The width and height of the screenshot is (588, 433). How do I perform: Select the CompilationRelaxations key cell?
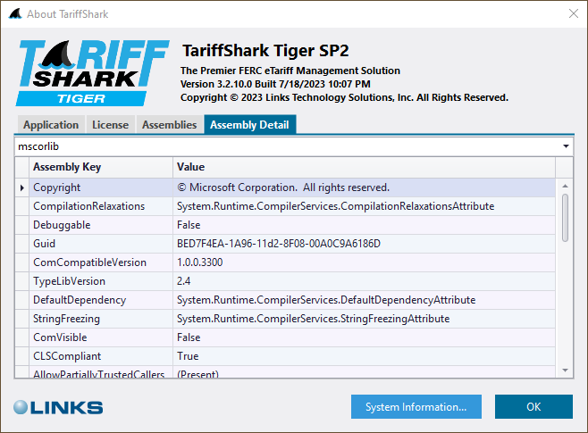coord(101,206)
